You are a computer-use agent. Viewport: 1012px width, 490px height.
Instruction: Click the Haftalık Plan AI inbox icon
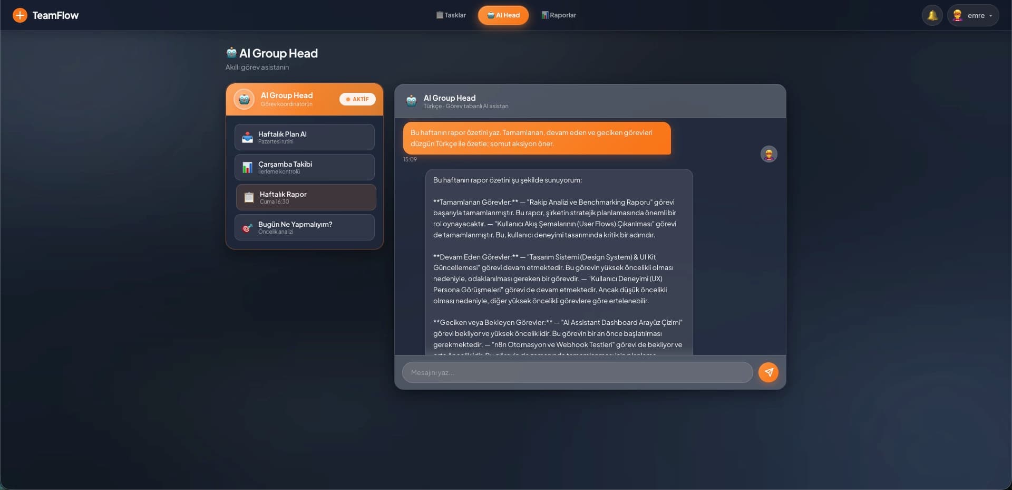coord(247,138)
